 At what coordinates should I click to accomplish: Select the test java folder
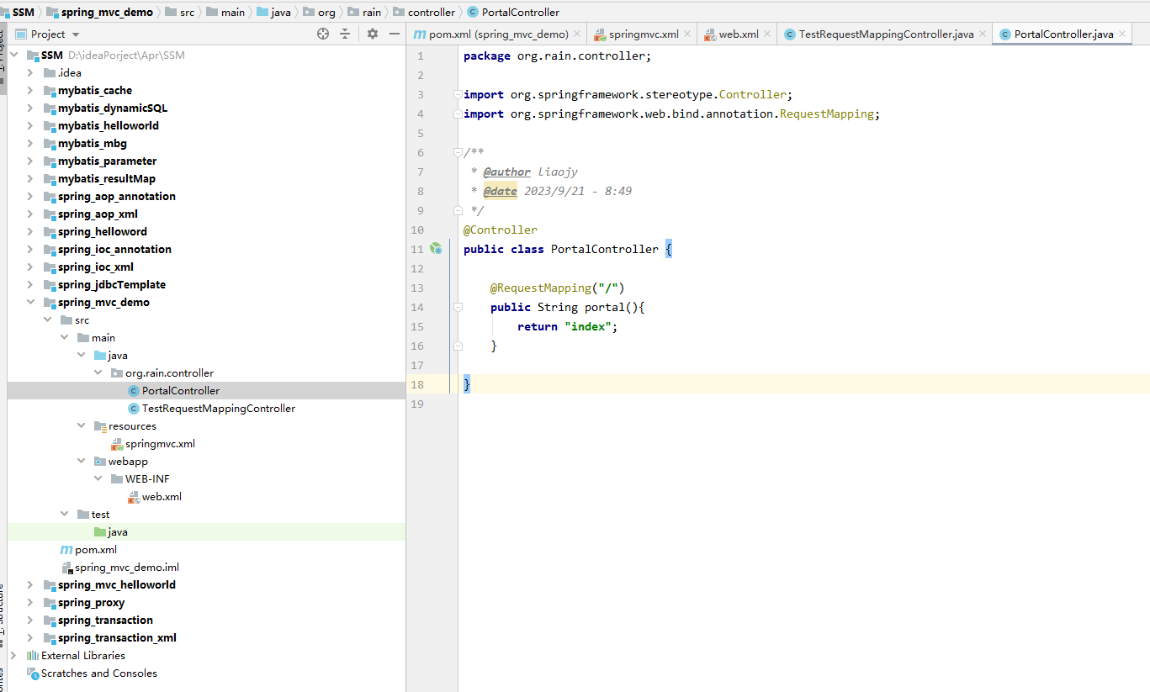[118, 531]
